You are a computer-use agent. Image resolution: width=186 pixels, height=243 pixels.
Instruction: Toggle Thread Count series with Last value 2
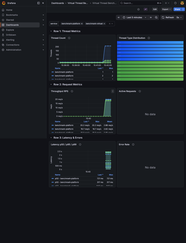pos(64,76)
